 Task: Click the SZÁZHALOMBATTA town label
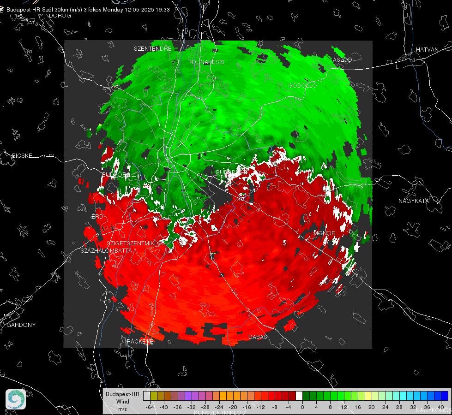coord(106,251)
